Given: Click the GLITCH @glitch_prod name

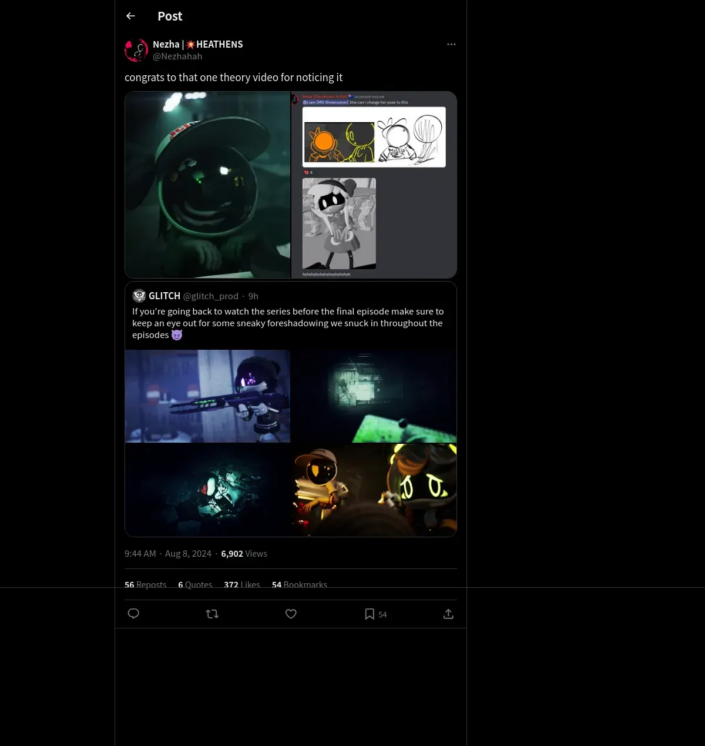Looking at the screenshot, I should point(193,296).
